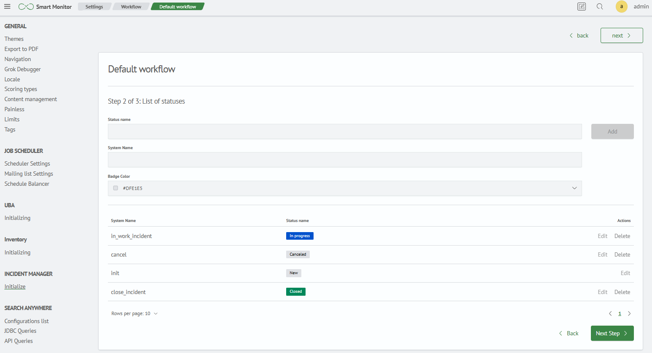Open Themes in the General menu
The height and width of the screenshot is (353, 652).
click(x=14, y=39)
